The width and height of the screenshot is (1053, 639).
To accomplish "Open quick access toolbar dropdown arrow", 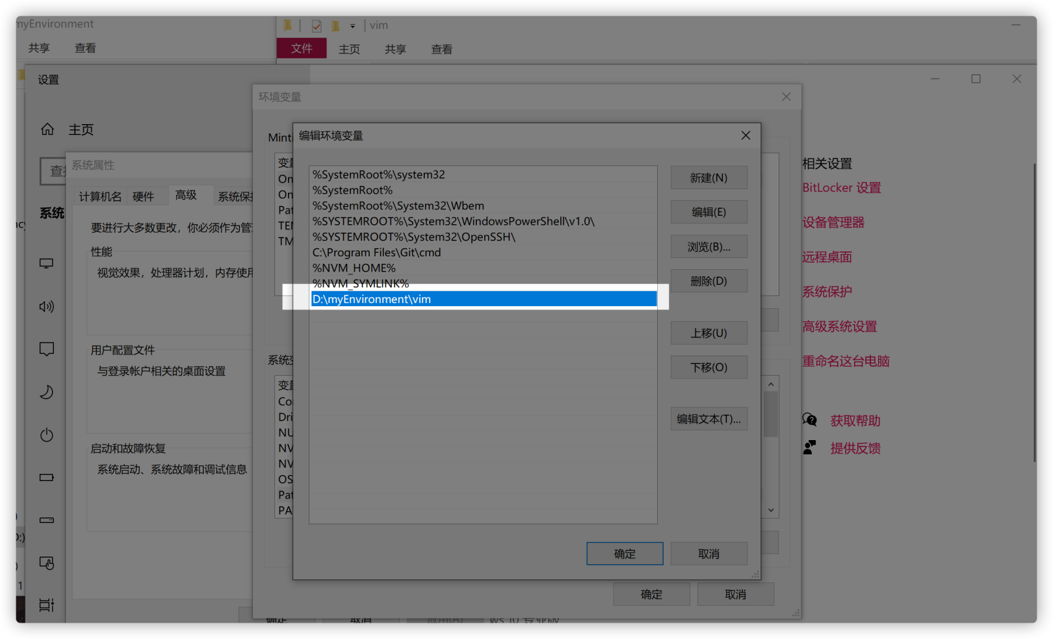I will (352, 26).
